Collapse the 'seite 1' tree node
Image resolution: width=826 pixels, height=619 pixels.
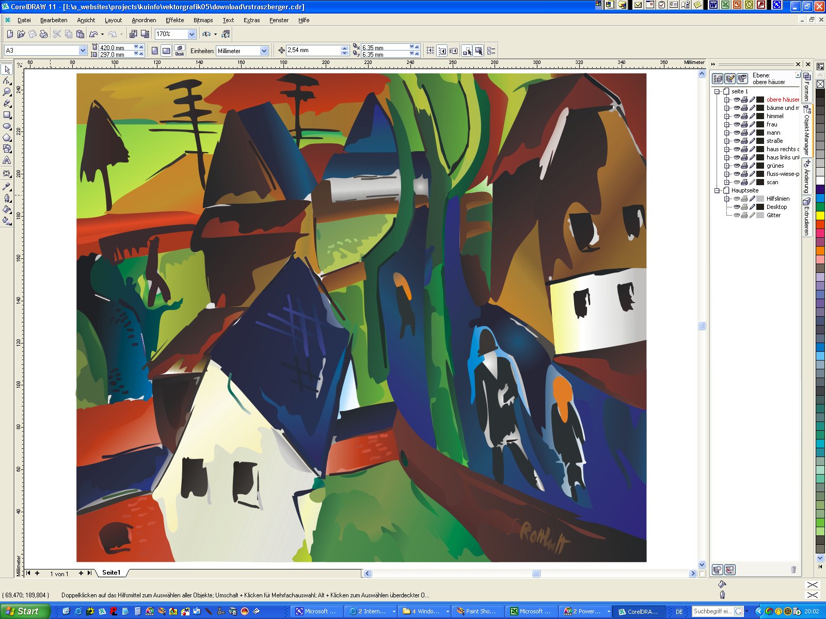pyautogui.click(x=717, y=91)
